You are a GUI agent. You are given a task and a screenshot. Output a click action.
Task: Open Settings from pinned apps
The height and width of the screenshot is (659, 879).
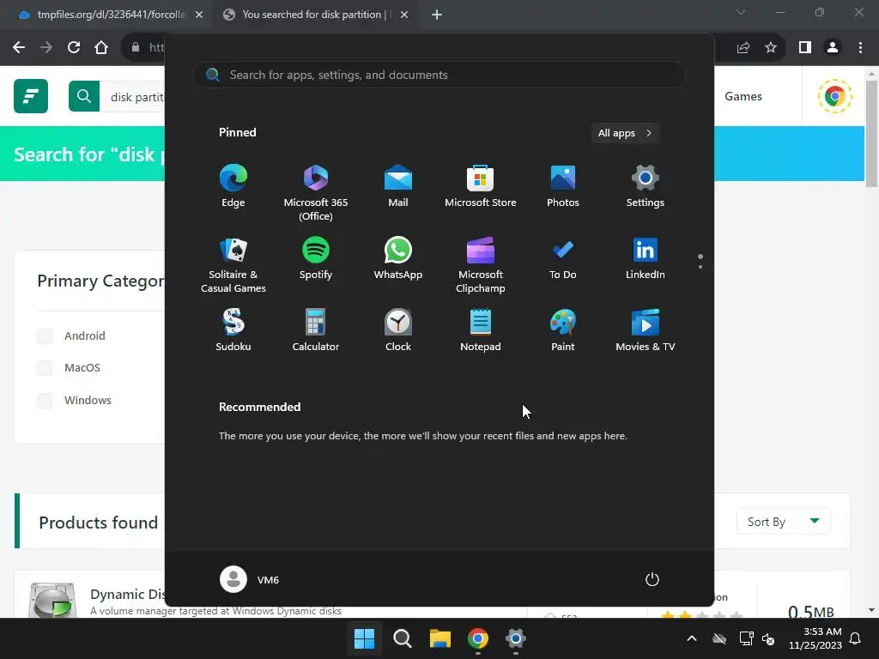pyautogui.click(x=646, y=186)
